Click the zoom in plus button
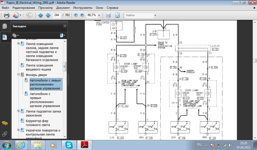Image resolution: width=257 pixels, height=150 pixels. pyautogui.click(x=82, y=15)
